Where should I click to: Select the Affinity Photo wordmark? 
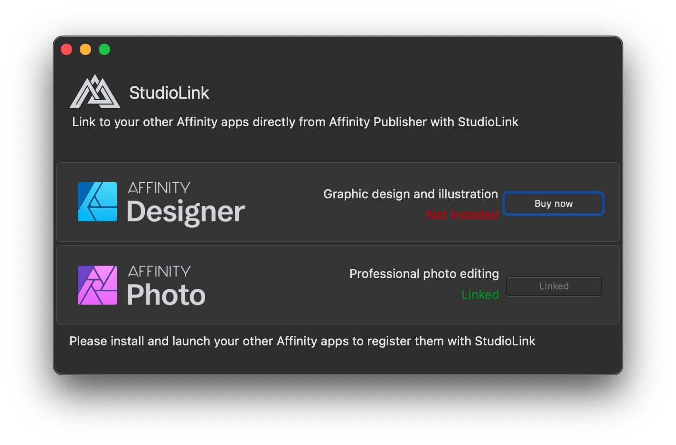click(x=165, y=284)
